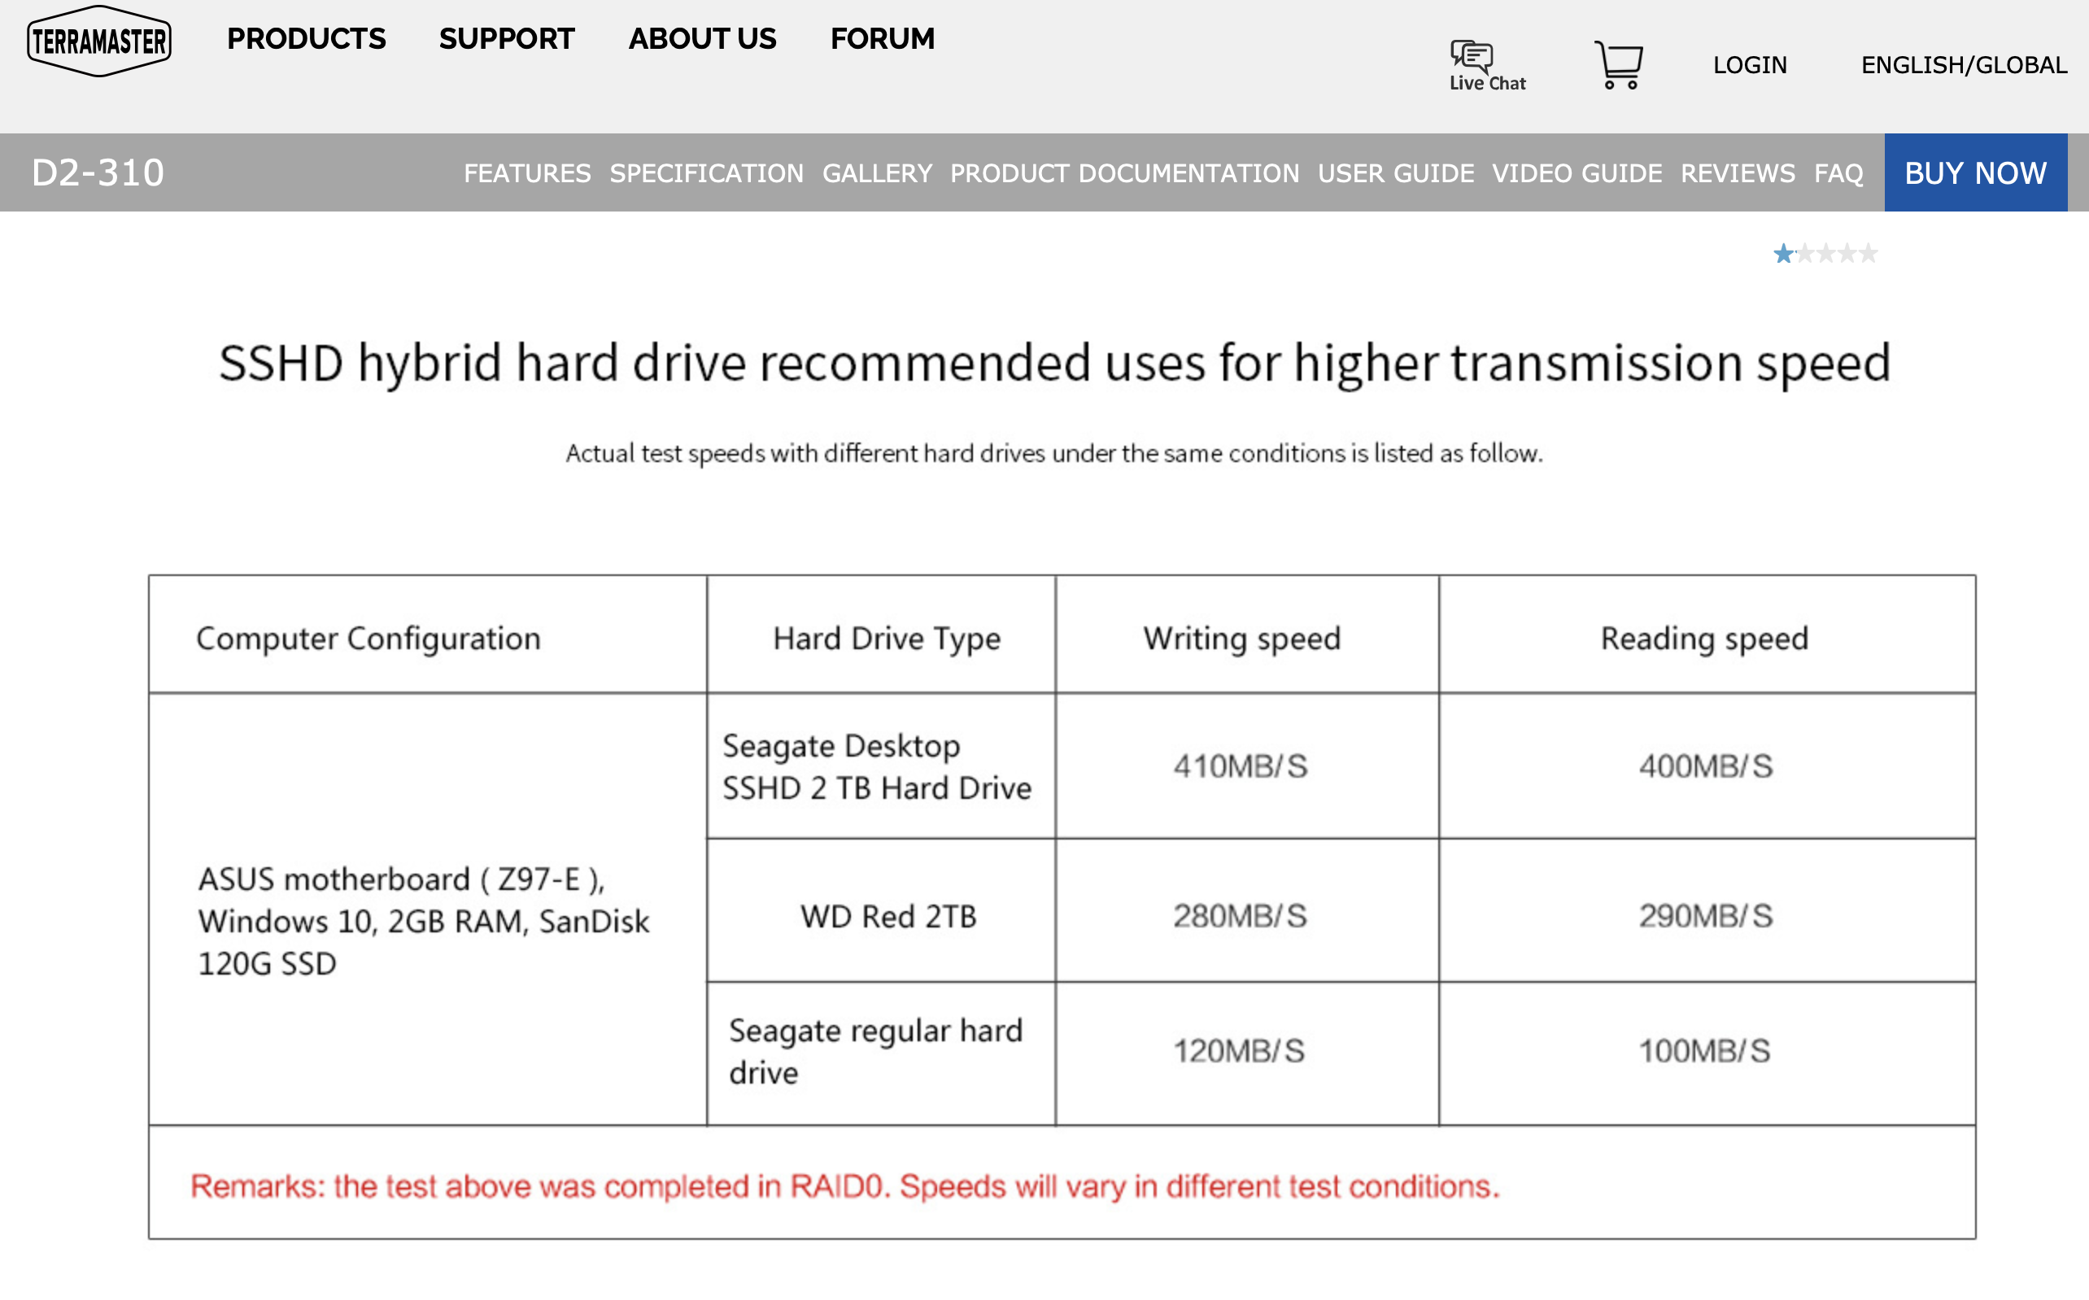Open PRODUCT DOCUMENTATION section
The height and width of the screenshot is (1300, 2089).
1124,173
